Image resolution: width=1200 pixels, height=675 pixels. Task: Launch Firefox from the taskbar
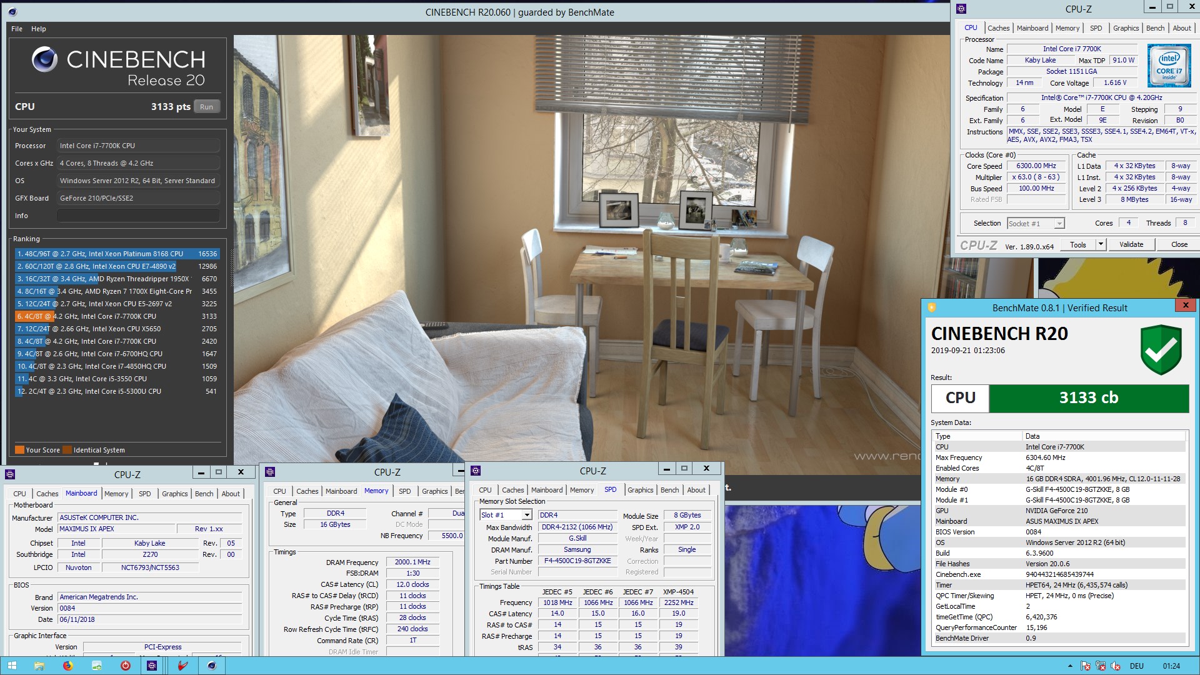pos(67,666)
